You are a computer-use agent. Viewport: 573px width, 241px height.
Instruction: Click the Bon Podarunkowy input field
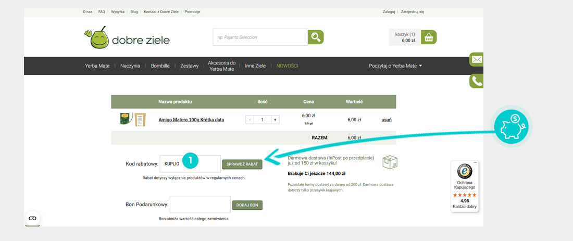click(x=200, y=205)
